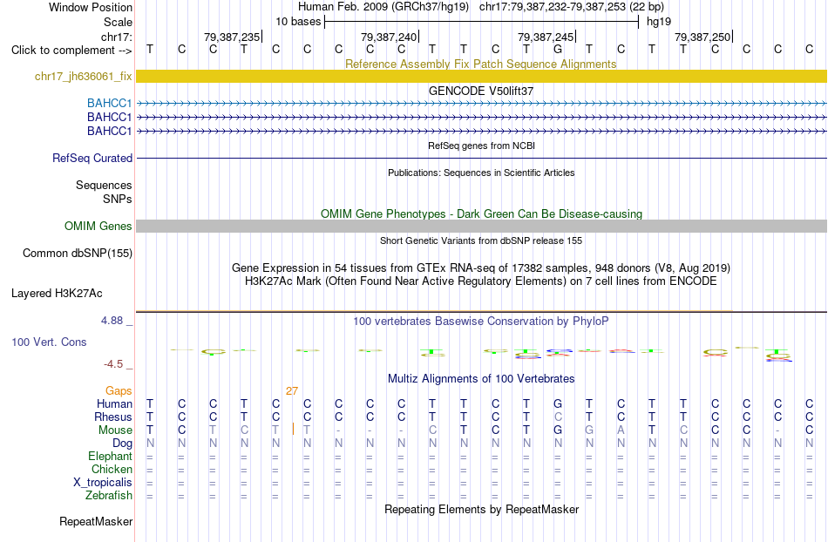Click the dark blue RefSeq Curated gene line
Image resolution: width=828 pixels, height=542 pixels.
click(x=482, y=159)
